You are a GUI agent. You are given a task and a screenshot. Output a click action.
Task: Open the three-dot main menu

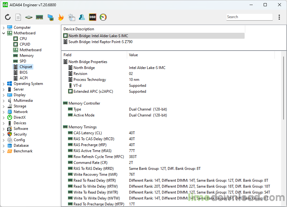point(279,17)
